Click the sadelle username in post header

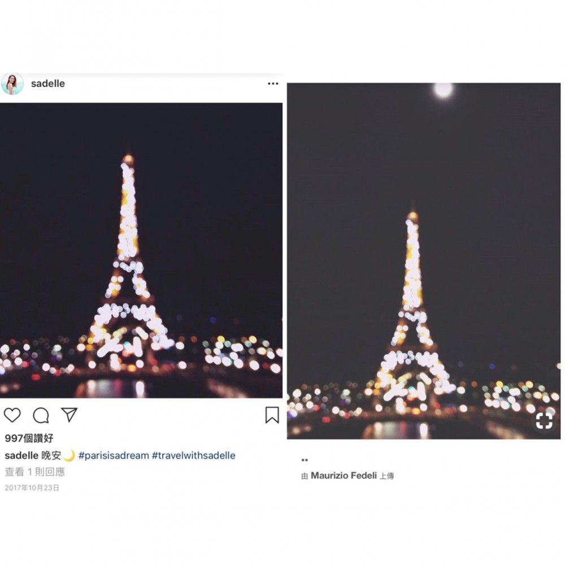[48, 84]
